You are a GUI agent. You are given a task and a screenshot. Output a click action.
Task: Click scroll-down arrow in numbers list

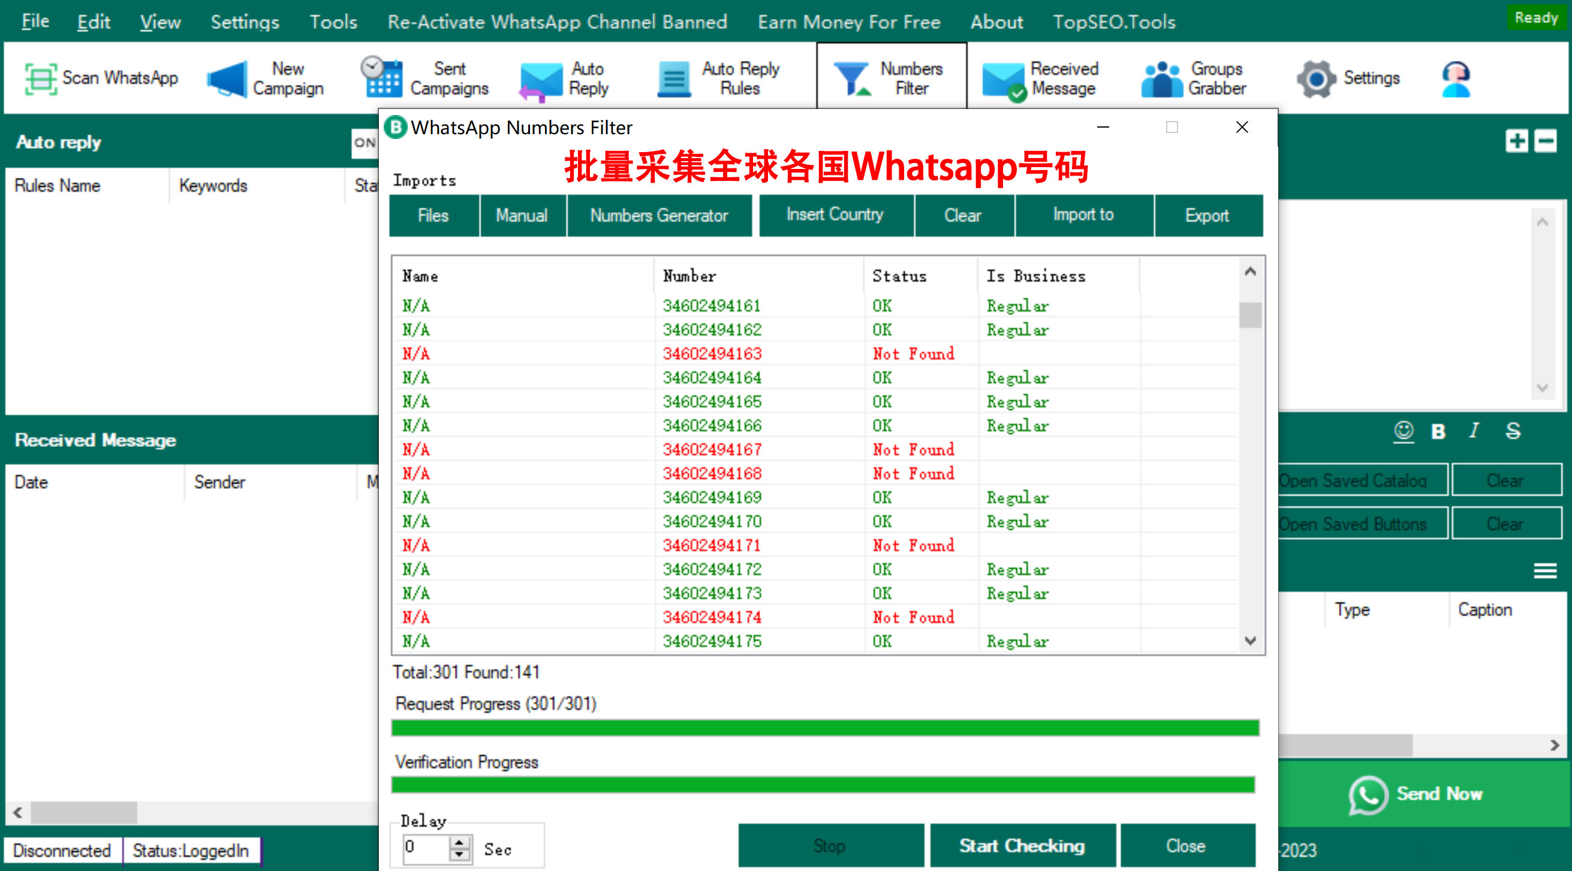1250,640
